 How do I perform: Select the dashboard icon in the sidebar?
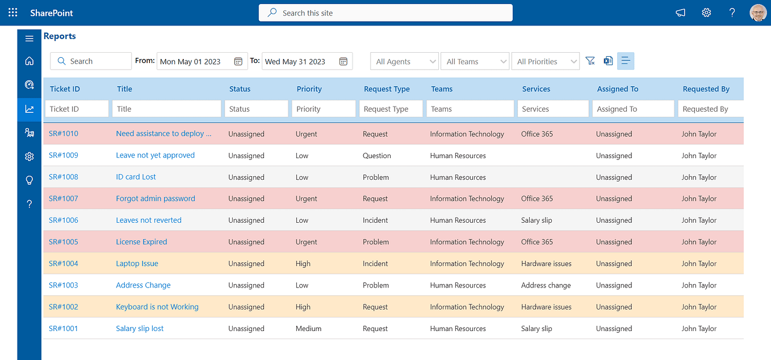coord(29,84)
